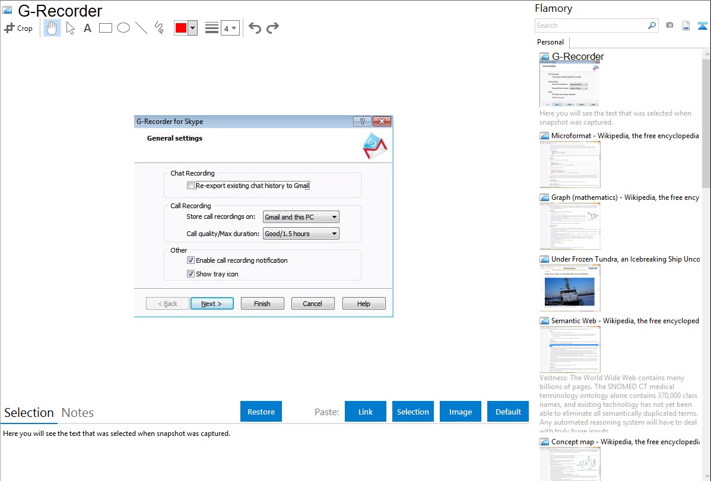Click the icon beside Under Frozen Tundra title

pos(544,259)
